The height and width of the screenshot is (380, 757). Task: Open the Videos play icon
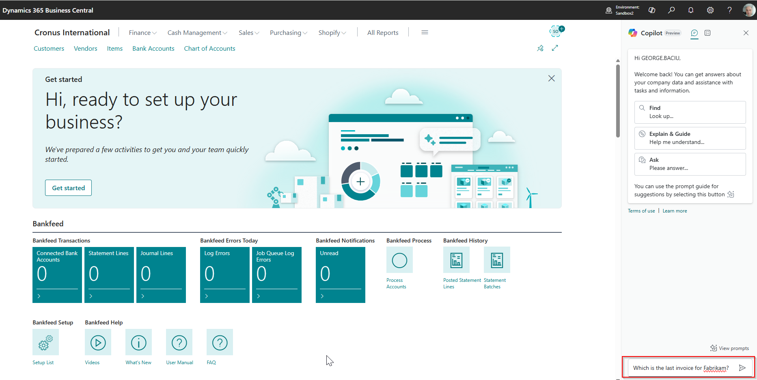[98, 342]
